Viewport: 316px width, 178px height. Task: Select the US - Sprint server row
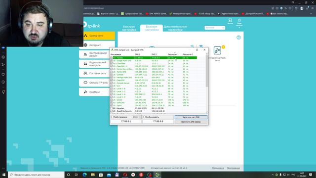[154, 105]
